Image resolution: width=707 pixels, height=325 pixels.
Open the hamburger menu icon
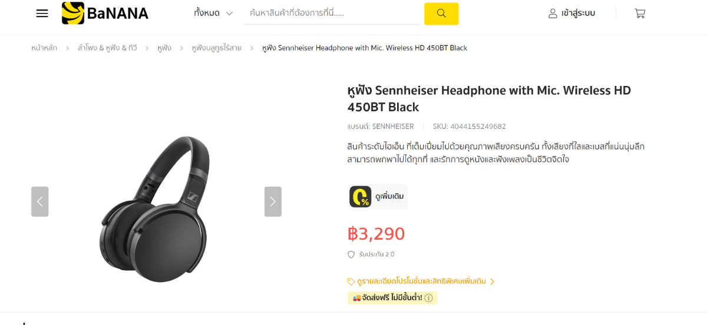42,13
